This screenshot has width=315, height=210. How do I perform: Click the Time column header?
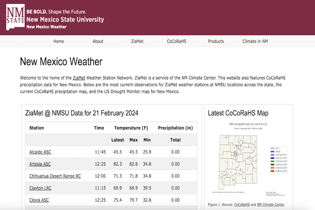[99, 128]
